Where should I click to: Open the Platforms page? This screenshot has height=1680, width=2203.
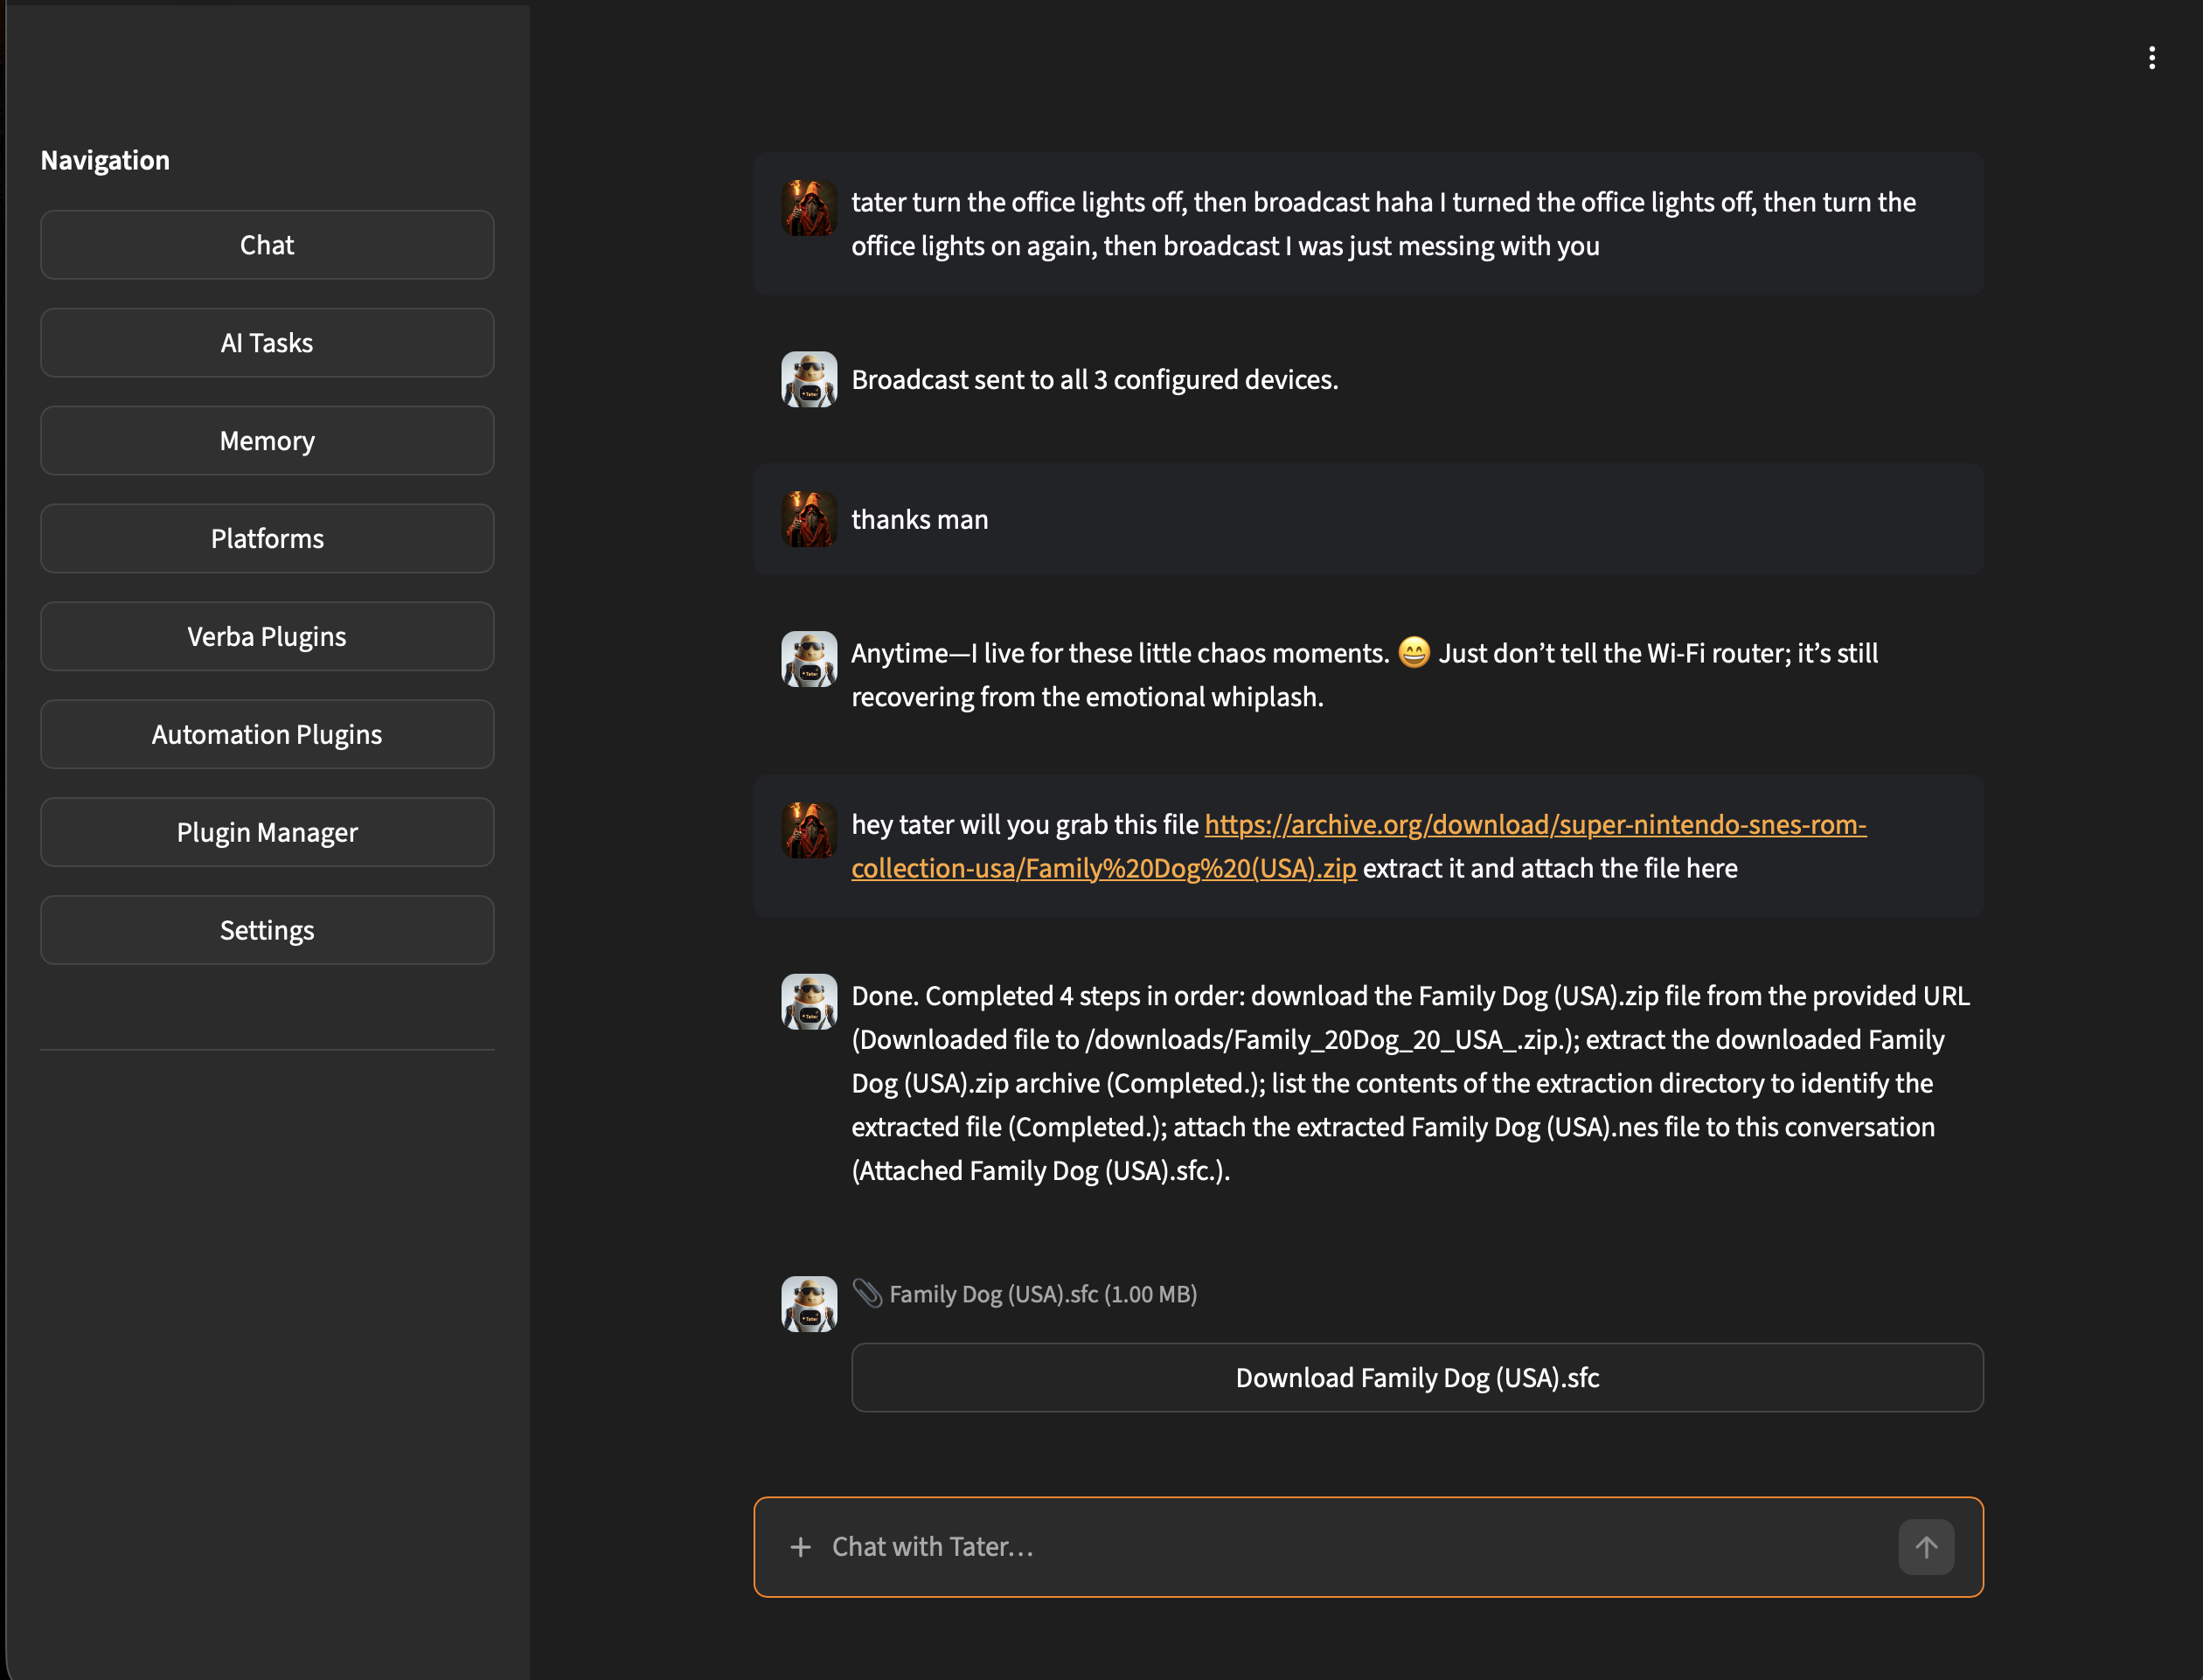coord(266,538)
